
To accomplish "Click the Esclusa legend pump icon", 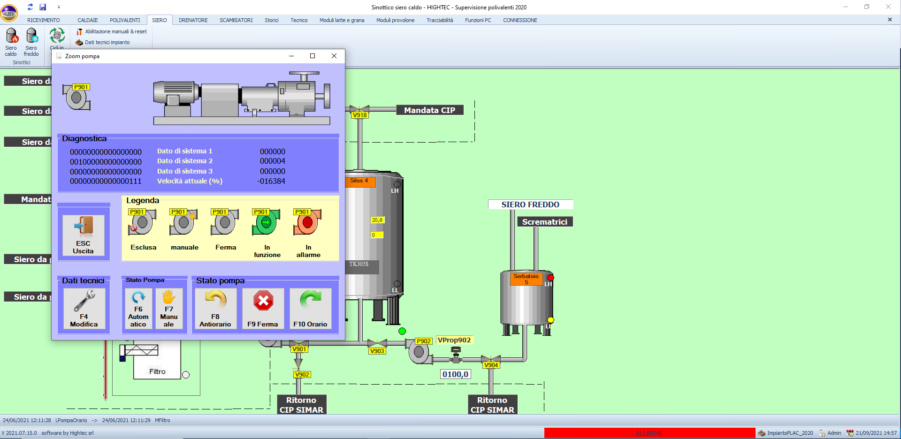I will point(142,222).
